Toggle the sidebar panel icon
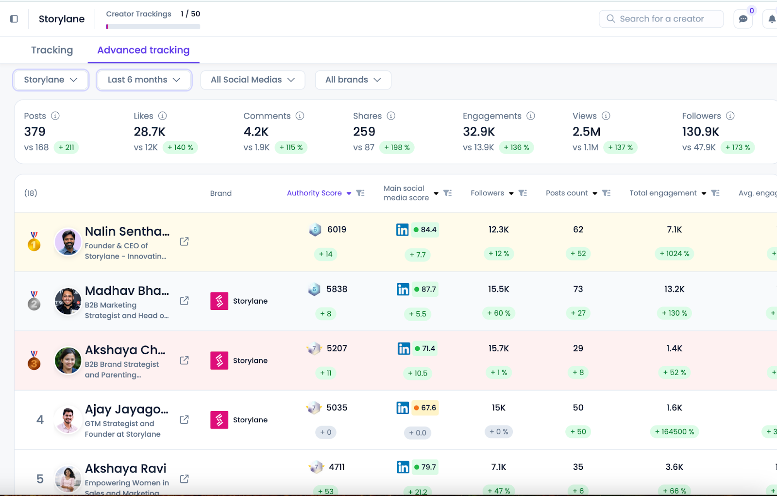 click(14, 19)
